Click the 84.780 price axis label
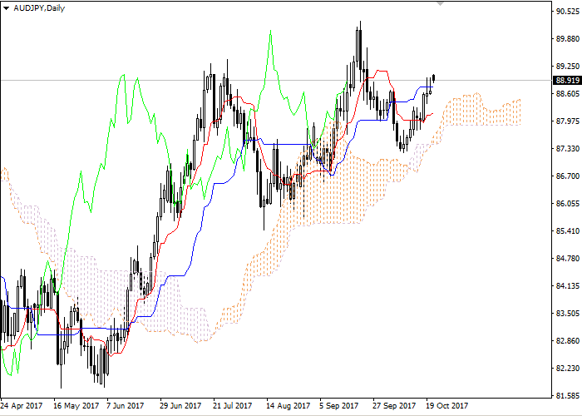Image resolution: width=582 pixels, height=416 pixels. [568, 258]
